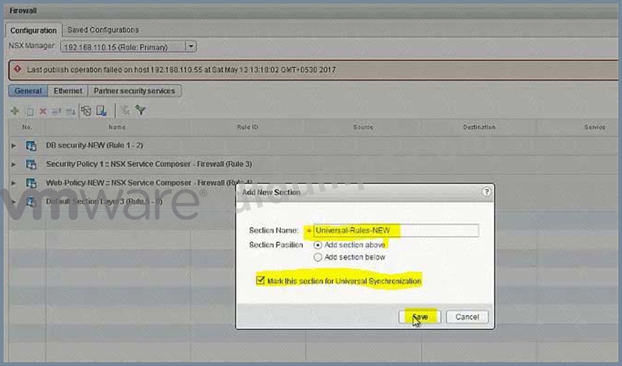This screenshot has height=366, width=622.
Task: Click the Section Name input field
Action: 396,230
